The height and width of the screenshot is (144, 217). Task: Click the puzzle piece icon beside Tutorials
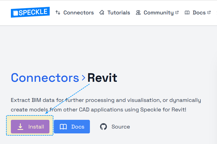[x=102, y=12]
